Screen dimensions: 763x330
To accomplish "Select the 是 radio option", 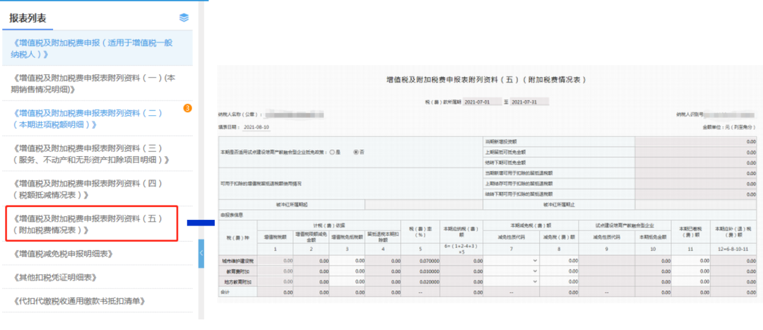I will click(332, 152).
